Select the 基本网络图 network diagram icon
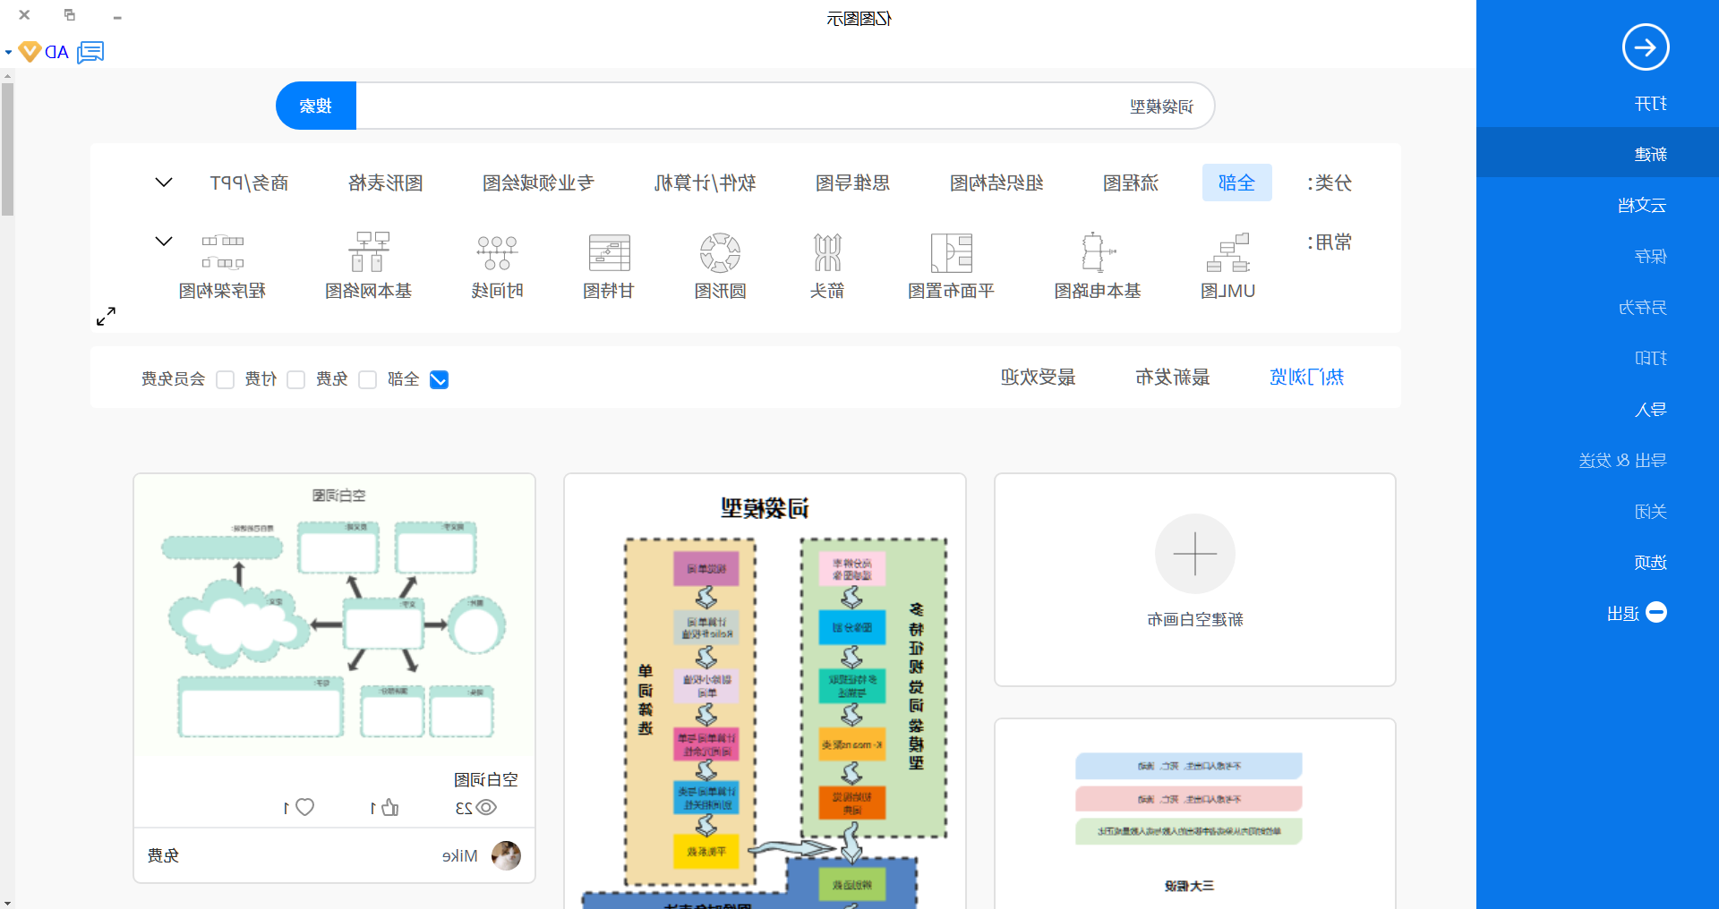1719x909 pixels. point(369,252)
